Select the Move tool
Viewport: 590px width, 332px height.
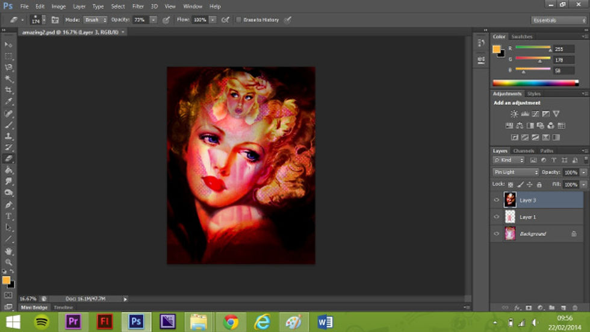click(x=8, y=45)
